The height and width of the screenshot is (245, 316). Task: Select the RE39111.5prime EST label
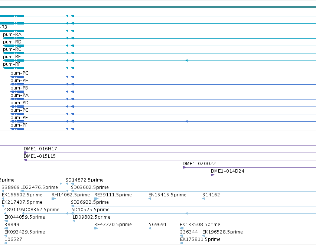[113, 195]
